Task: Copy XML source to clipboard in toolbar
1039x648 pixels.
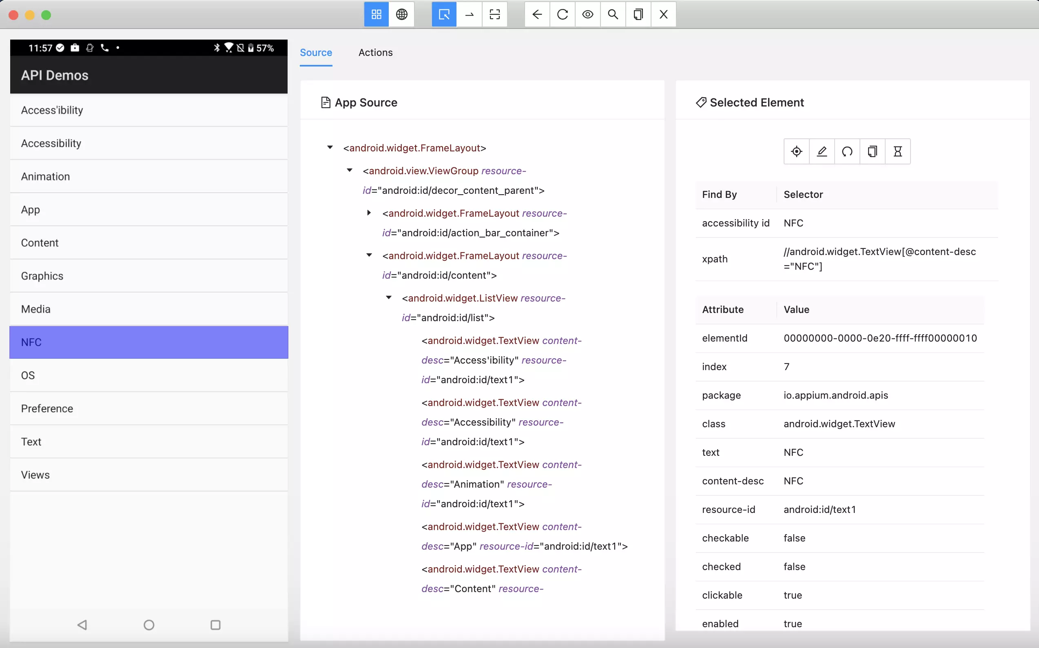Action: [638, 15]
